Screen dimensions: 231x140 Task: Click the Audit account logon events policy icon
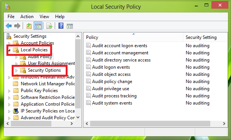88,46
